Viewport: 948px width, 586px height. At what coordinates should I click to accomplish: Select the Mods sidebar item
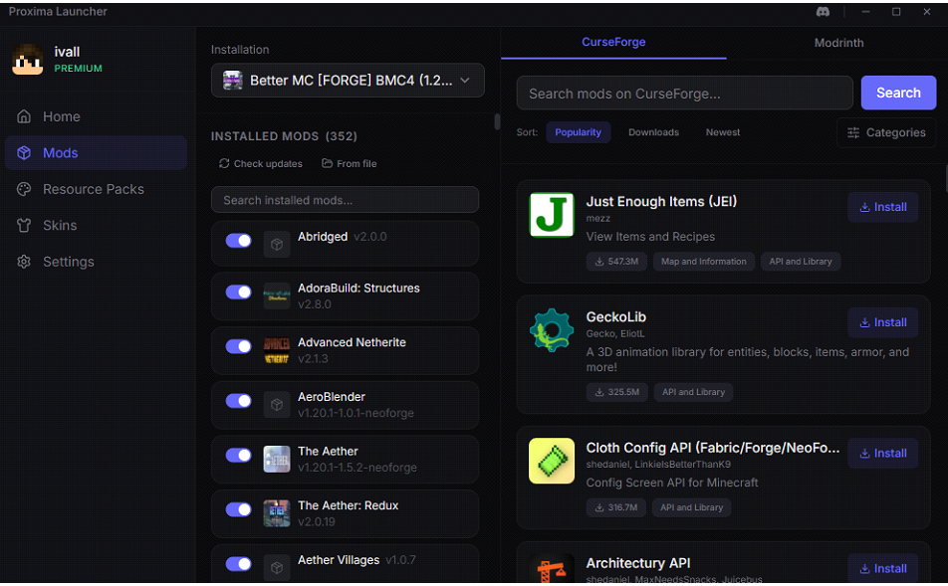click(x=96, y=153)
